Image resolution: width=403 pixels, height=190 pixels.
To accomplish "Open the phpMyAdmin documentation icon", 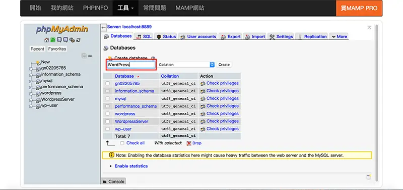I will tap(59, 40).
